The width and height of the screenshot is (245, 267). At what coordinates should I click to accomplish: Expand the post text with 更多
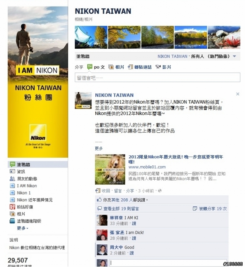click(99, 148)
